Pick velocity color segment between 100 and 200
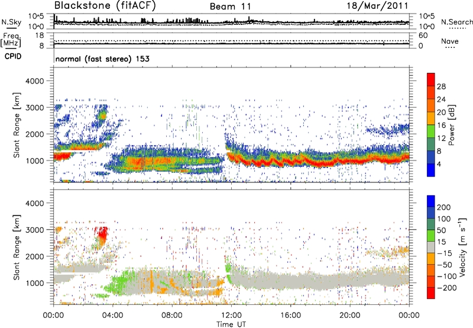This screenshot has width=473, height=328. pos(431,213)
